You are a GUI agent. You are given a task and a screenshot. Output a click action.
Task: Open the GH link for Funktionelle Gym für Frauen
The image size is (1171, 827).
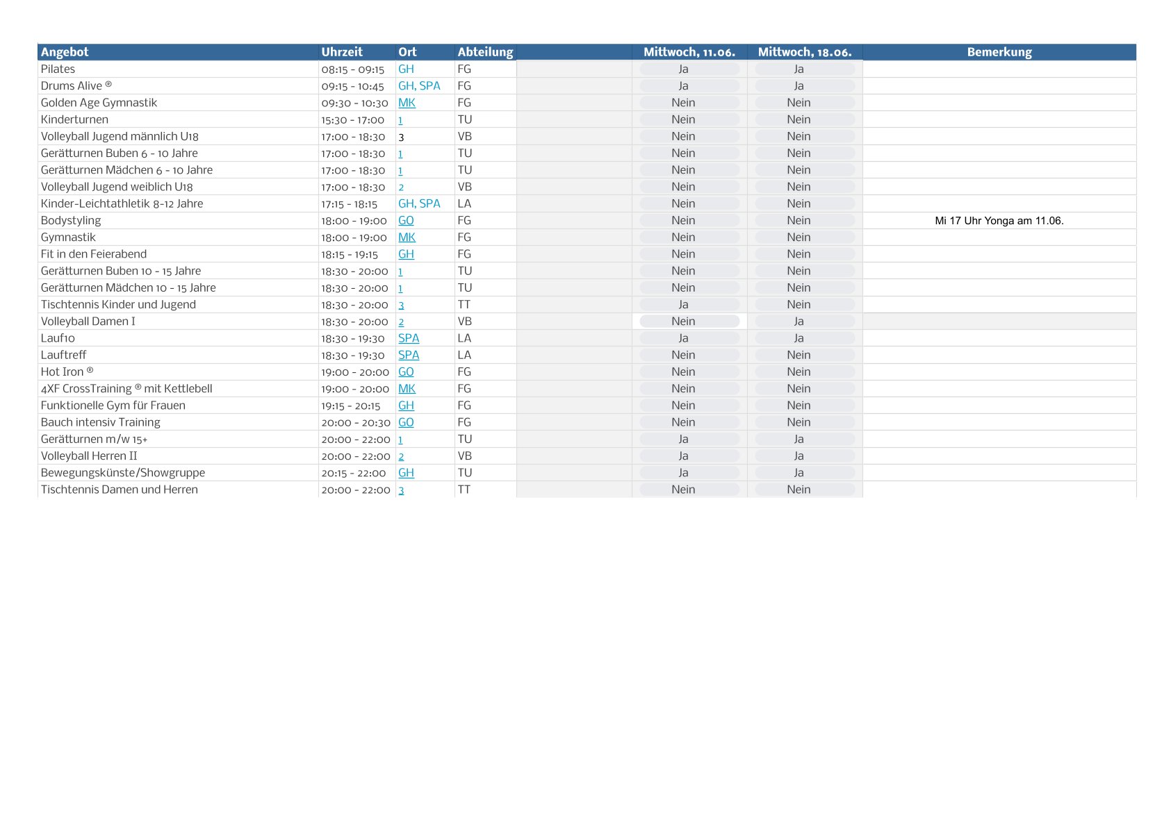[x=406, y=406]
